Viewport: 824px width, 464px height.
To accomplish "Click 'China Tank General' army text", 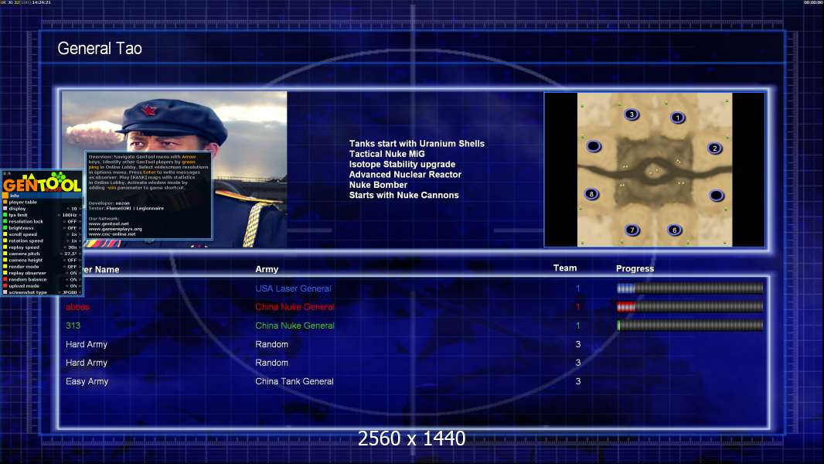I will 295,381.
